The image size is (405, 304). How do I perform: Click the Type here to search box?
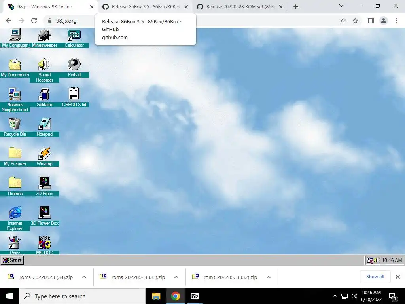click(82, 296)
